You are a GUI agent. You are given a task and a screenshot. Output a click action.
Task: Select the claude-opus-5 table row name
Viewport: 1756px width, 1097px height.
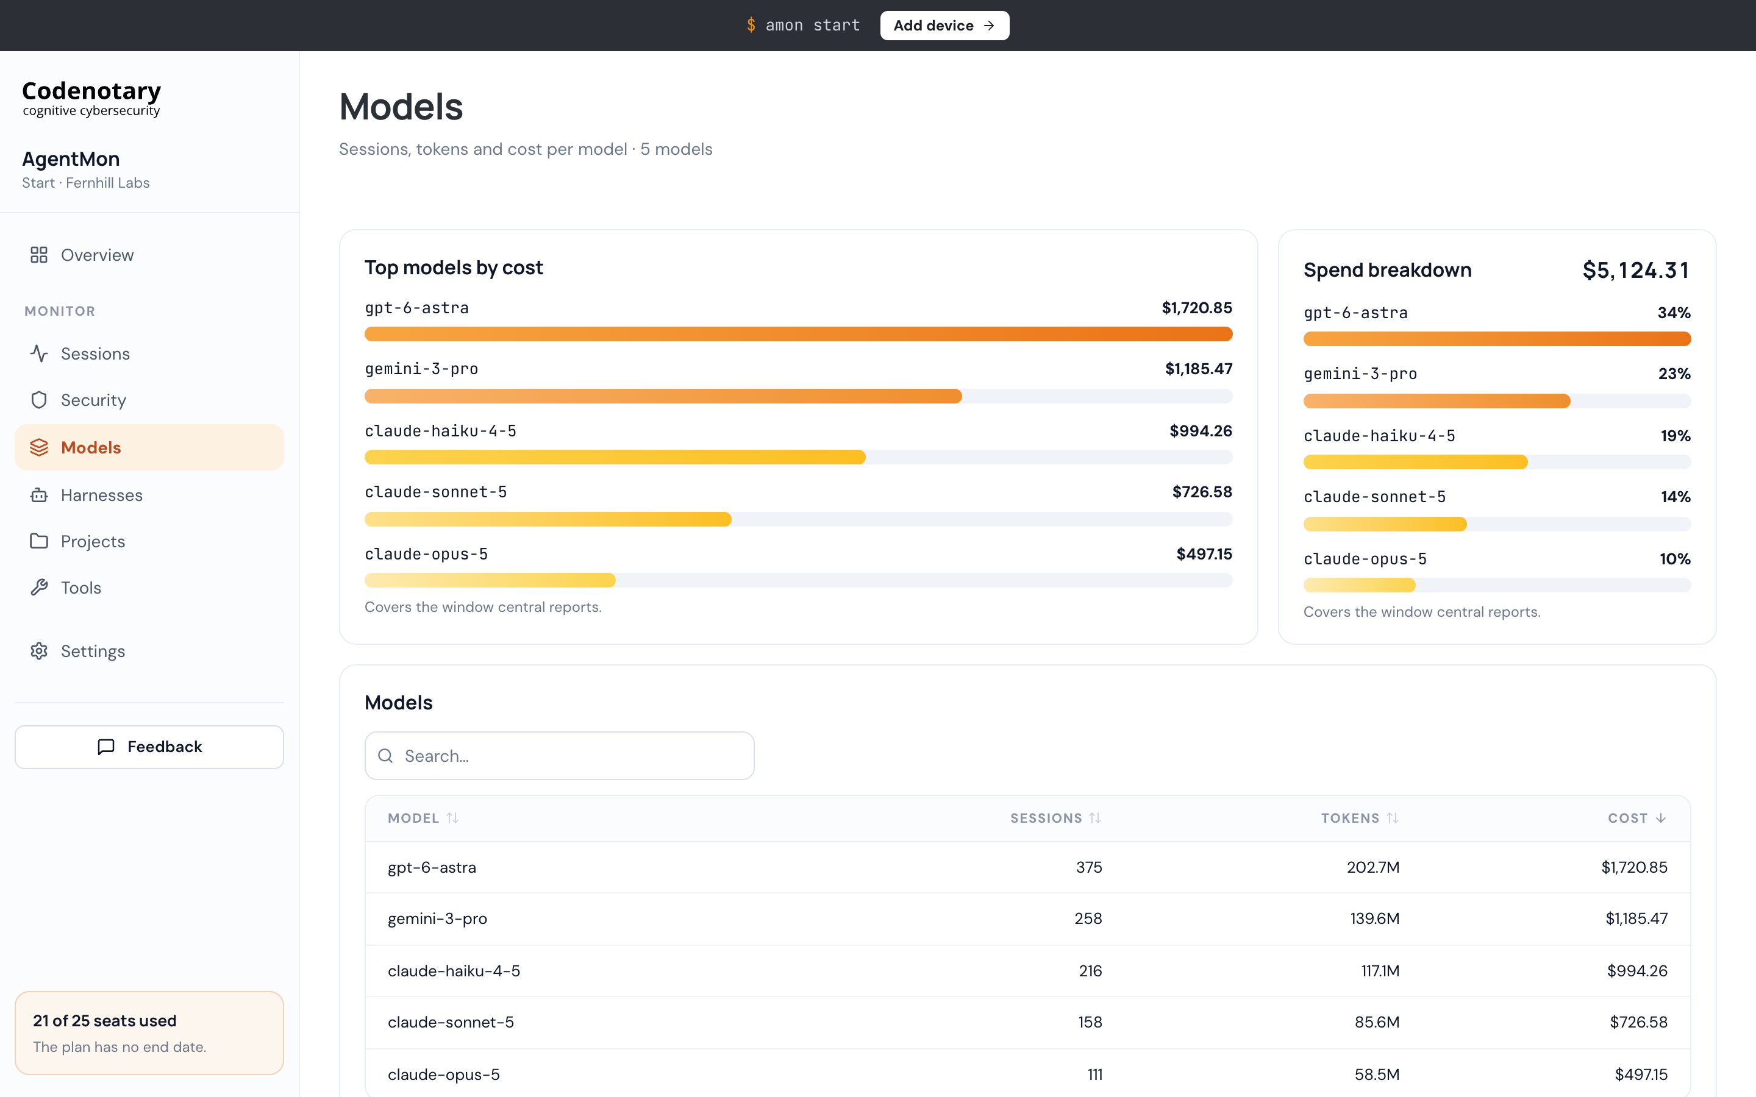(x=443, y=1074)
